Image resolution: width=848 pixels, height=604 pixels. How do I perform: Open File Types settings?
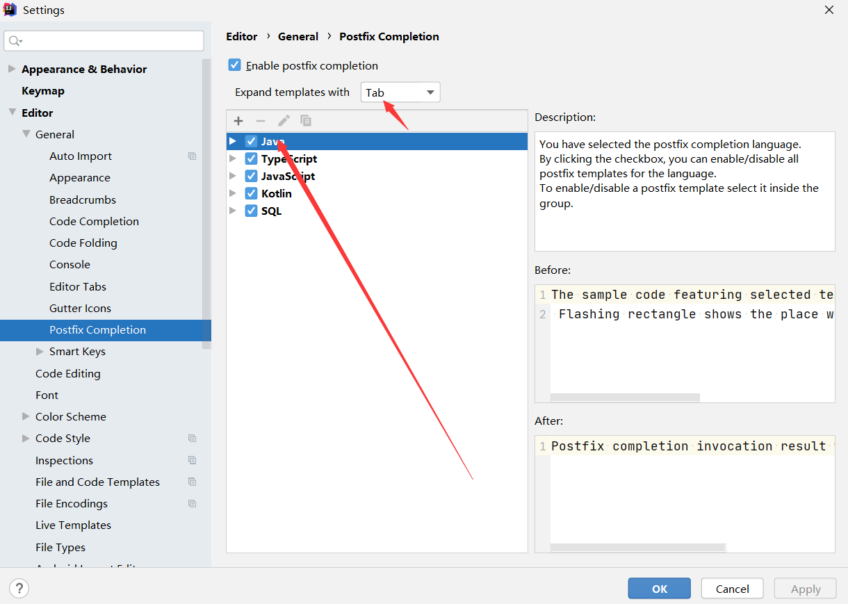click(x=60, y=547)
